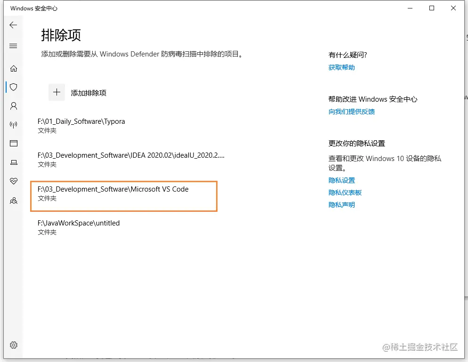The width and height of the screenshot is (468, 362).
Task: Click the 排除项 page heading
Action: click(61, 35)
